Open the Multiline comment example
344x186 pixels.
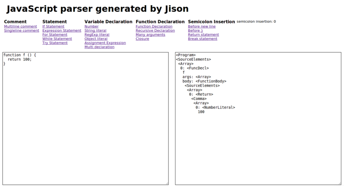tap(20, 27)
